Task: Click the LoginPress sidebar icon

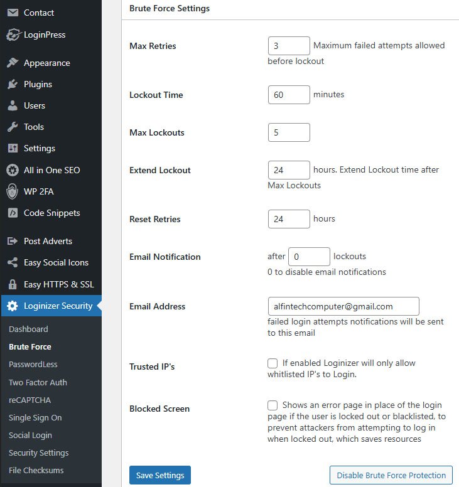Action: pos(13,35)
